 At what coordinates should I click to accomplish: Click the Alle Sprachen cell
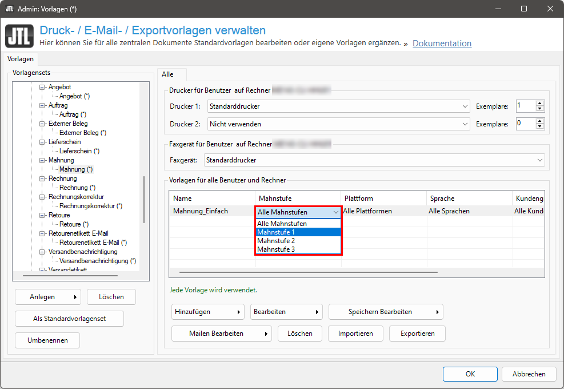(x=469, y=211)
